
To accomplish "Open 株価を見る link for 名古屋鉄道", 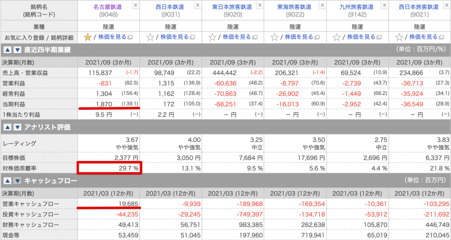I will coord(112,37).
